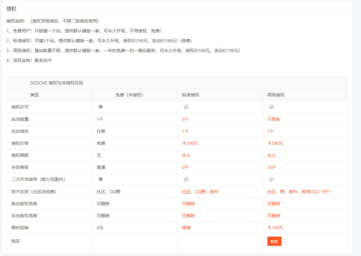This screenshot has width=361, height=256.
Task: Click line 3 about 高级授权 terms
Action: (124, 51)
